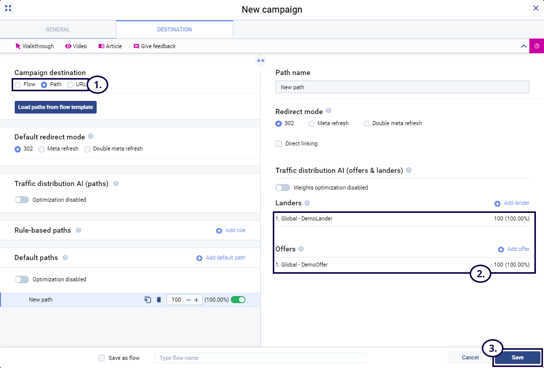Open the Destination tab
This screenshot has height=368, width=544.
pos(174,29)
